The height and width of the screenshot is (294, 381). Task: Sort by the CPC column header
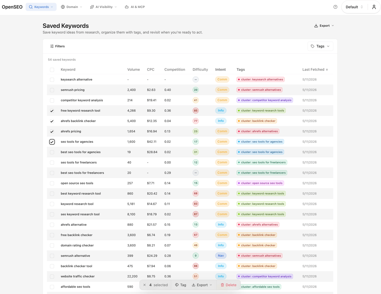click(x=151, y=70)
